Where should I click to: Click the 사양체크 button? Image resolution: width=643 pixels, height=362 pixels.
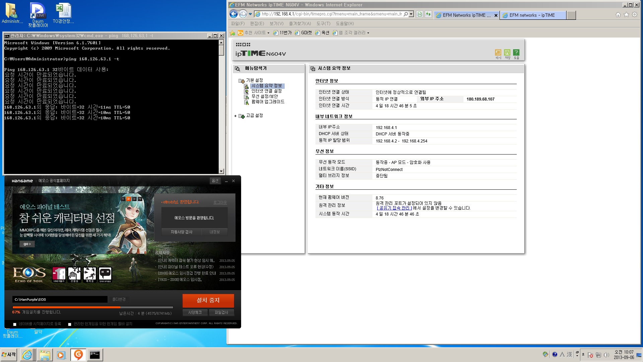[195, 312]
